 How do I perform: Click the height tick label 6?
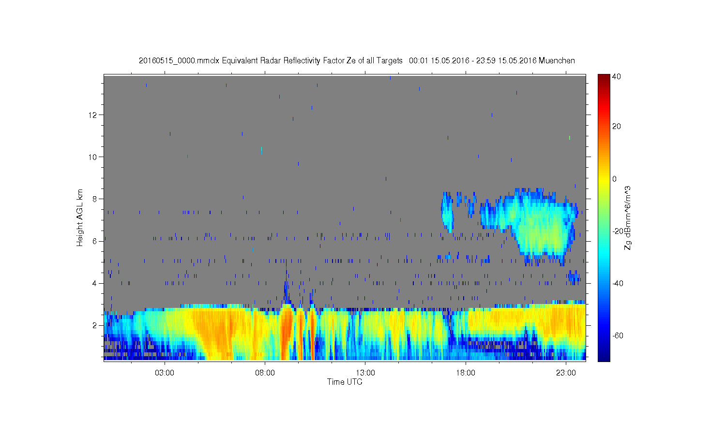(95, 241)
